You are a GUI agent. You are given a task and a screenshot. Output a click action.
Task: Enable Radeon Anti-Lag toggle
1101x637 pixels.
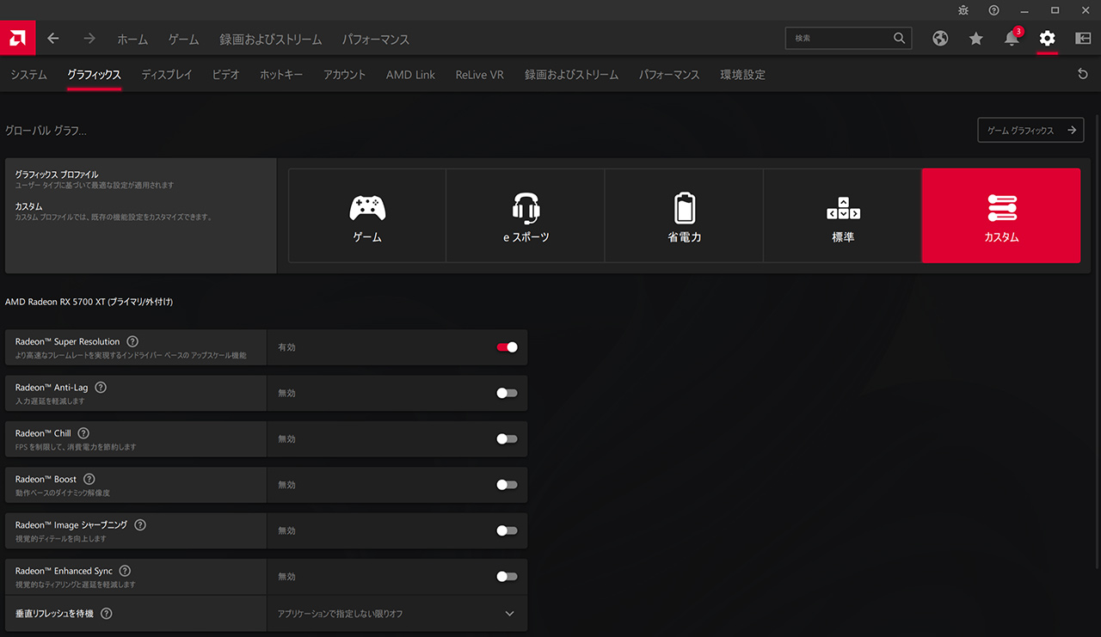tap(507, 393)
